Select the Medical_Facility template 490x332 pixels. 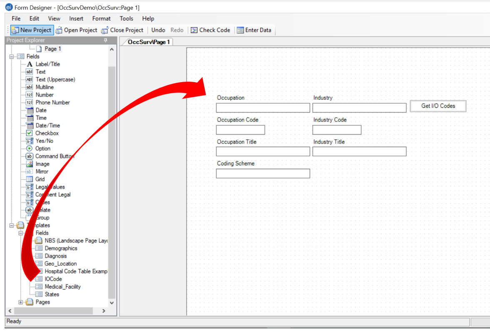(x=62, y=287)
